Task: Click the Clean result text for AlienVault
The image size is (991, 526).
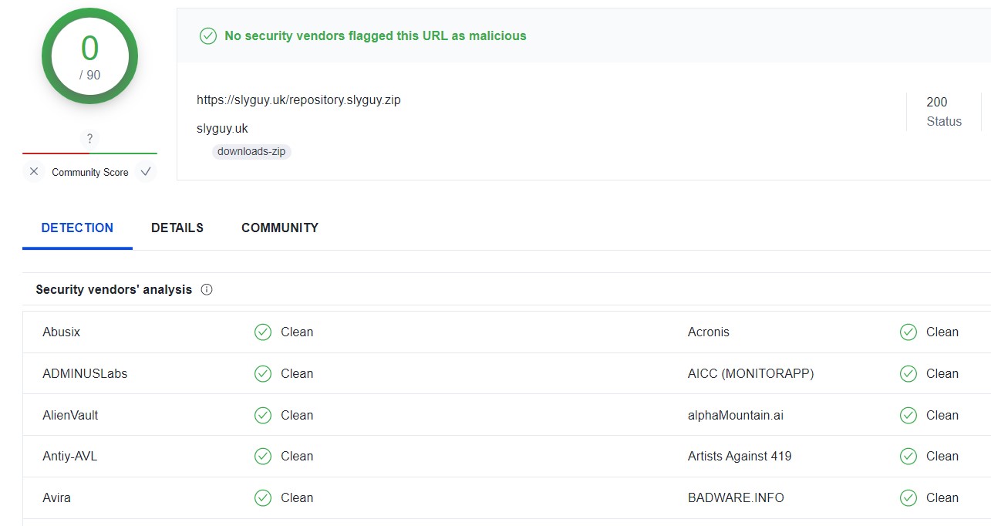Action: [297, 416]
